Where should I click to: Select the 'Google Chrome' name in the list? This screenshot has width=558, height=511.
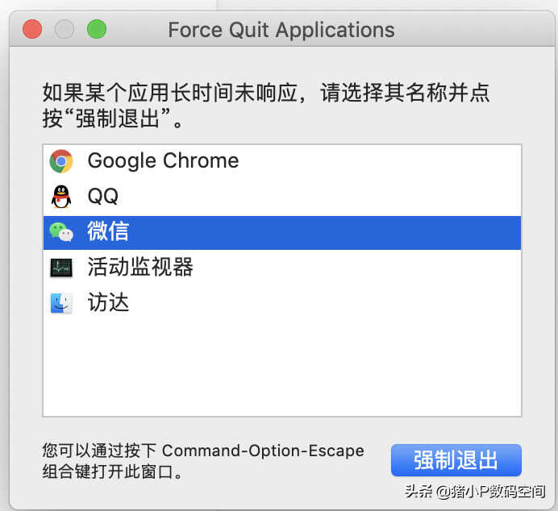click(x=163, y=160)
